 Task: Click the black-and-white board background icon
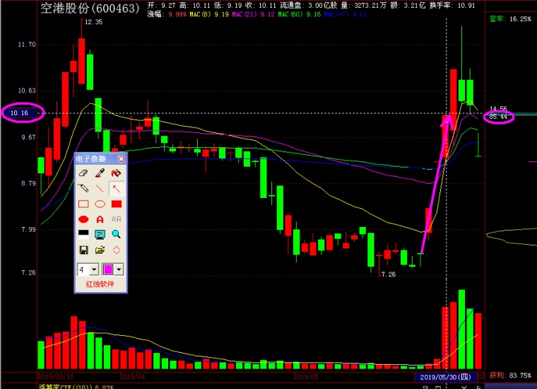point(83,234)
